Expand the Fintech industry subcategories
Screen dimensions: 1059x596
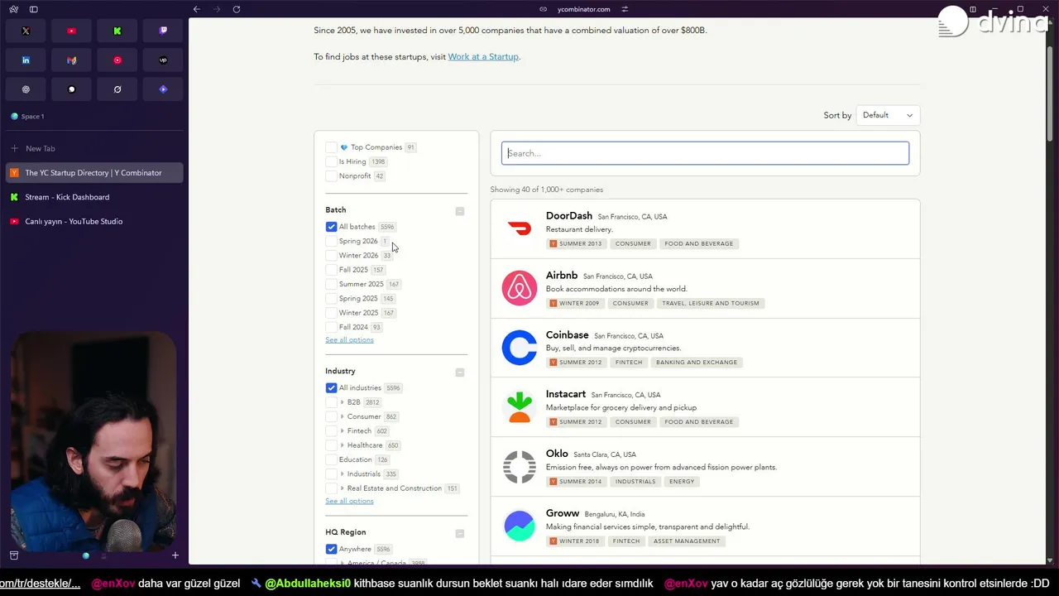click(343, 431)
